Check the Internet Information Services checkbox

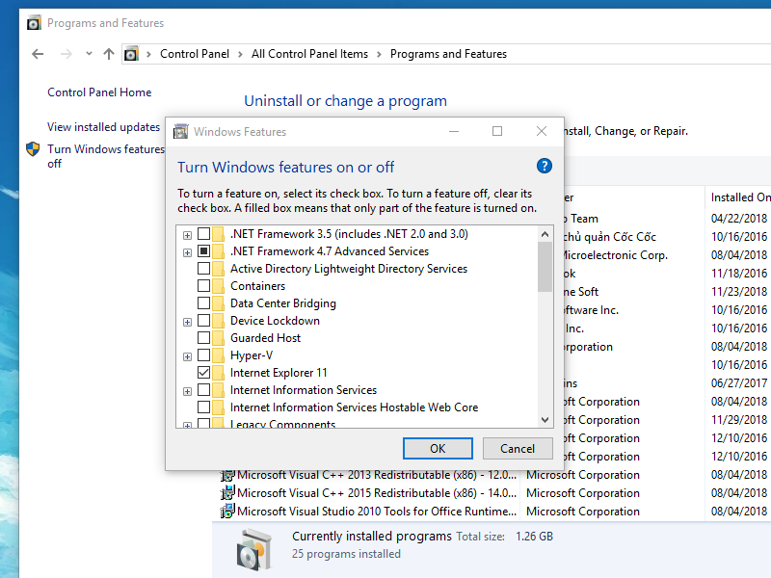[x=203, y=390]
